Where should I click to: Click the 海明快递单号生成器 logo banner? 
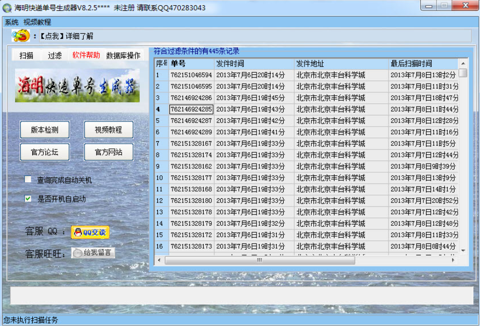tap(77, 86)
